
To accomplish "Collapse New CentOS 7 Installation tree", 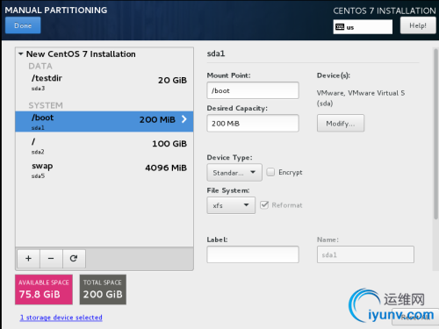I will pyautogui.click(x=21, y=54).
